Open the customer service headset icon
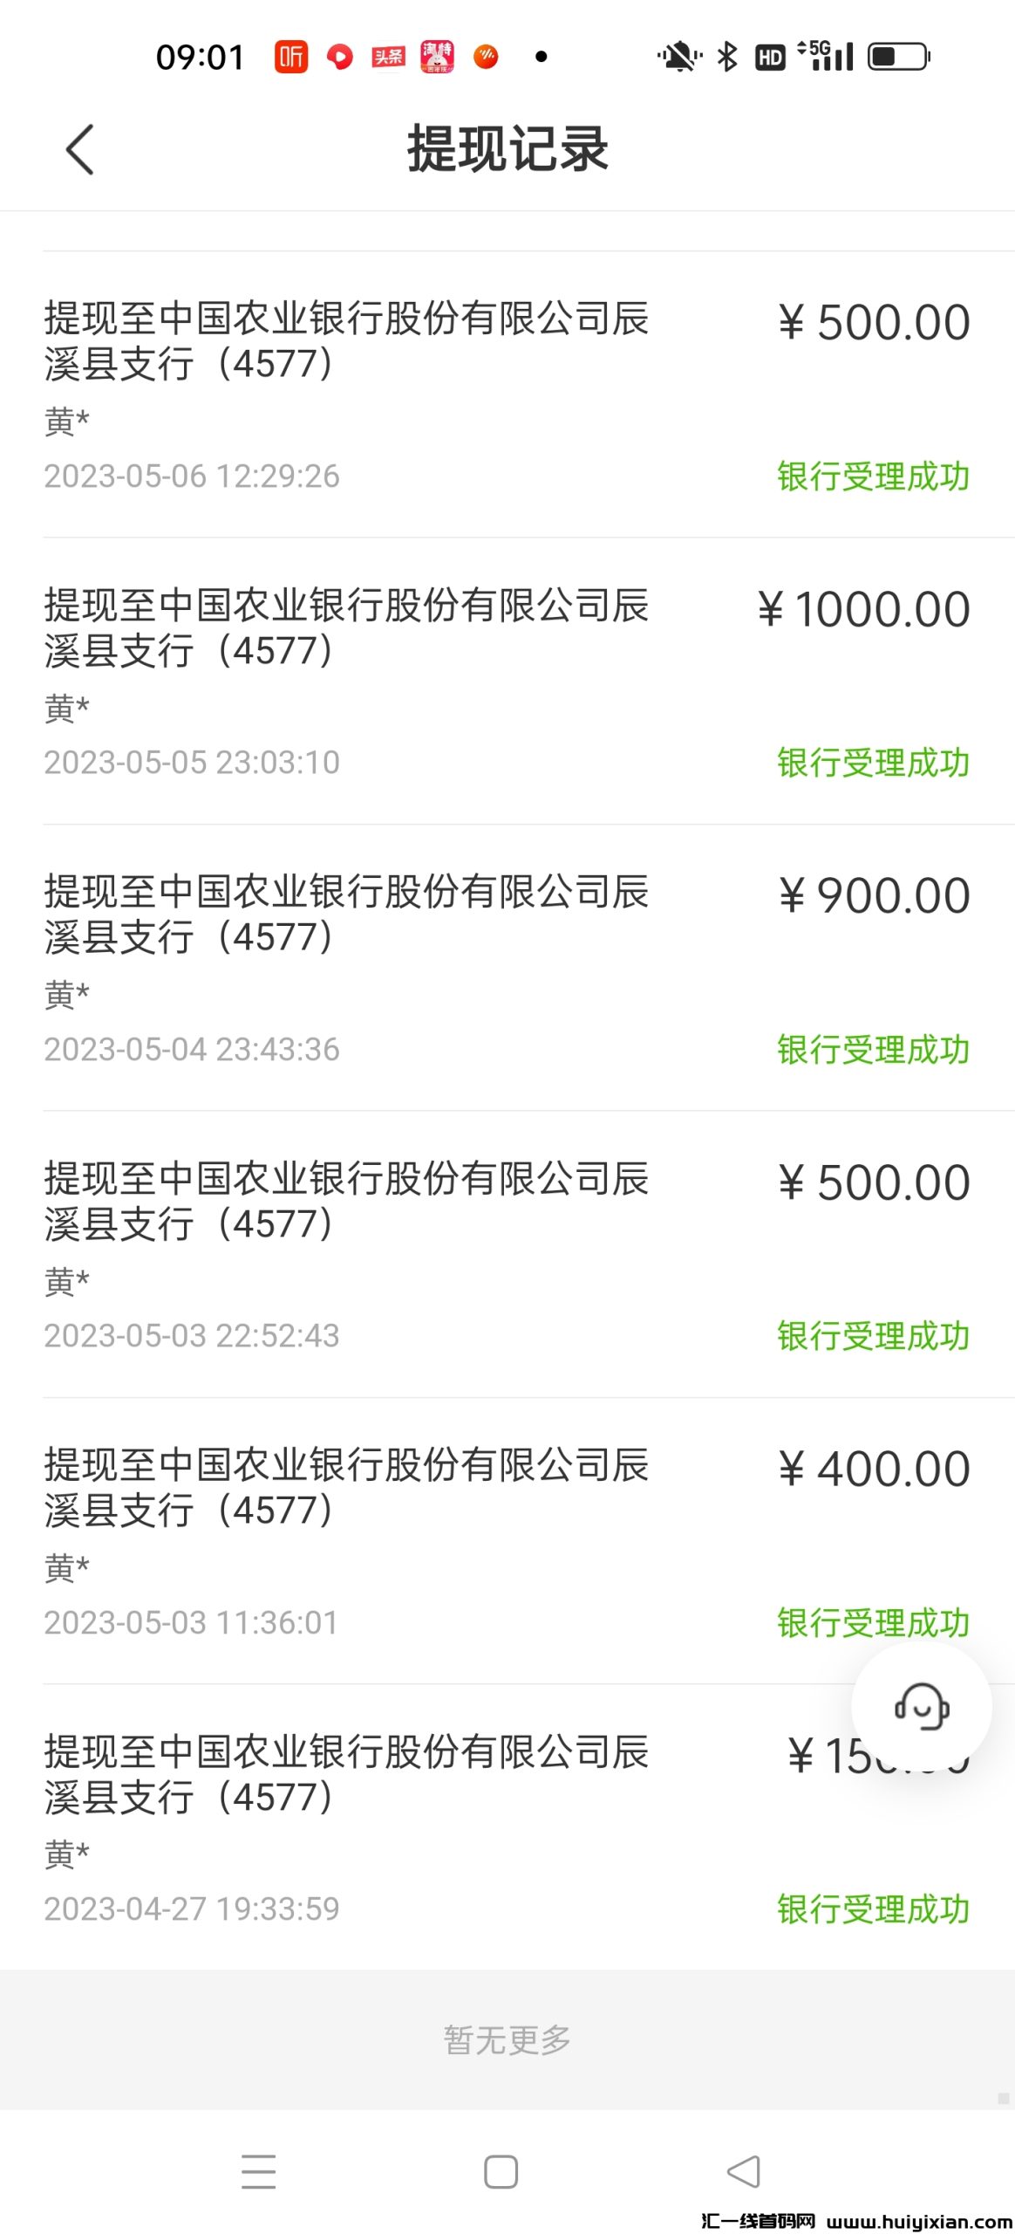Image resolution: width=1015 pixels, height=2234 pixels. (921, 1704)
